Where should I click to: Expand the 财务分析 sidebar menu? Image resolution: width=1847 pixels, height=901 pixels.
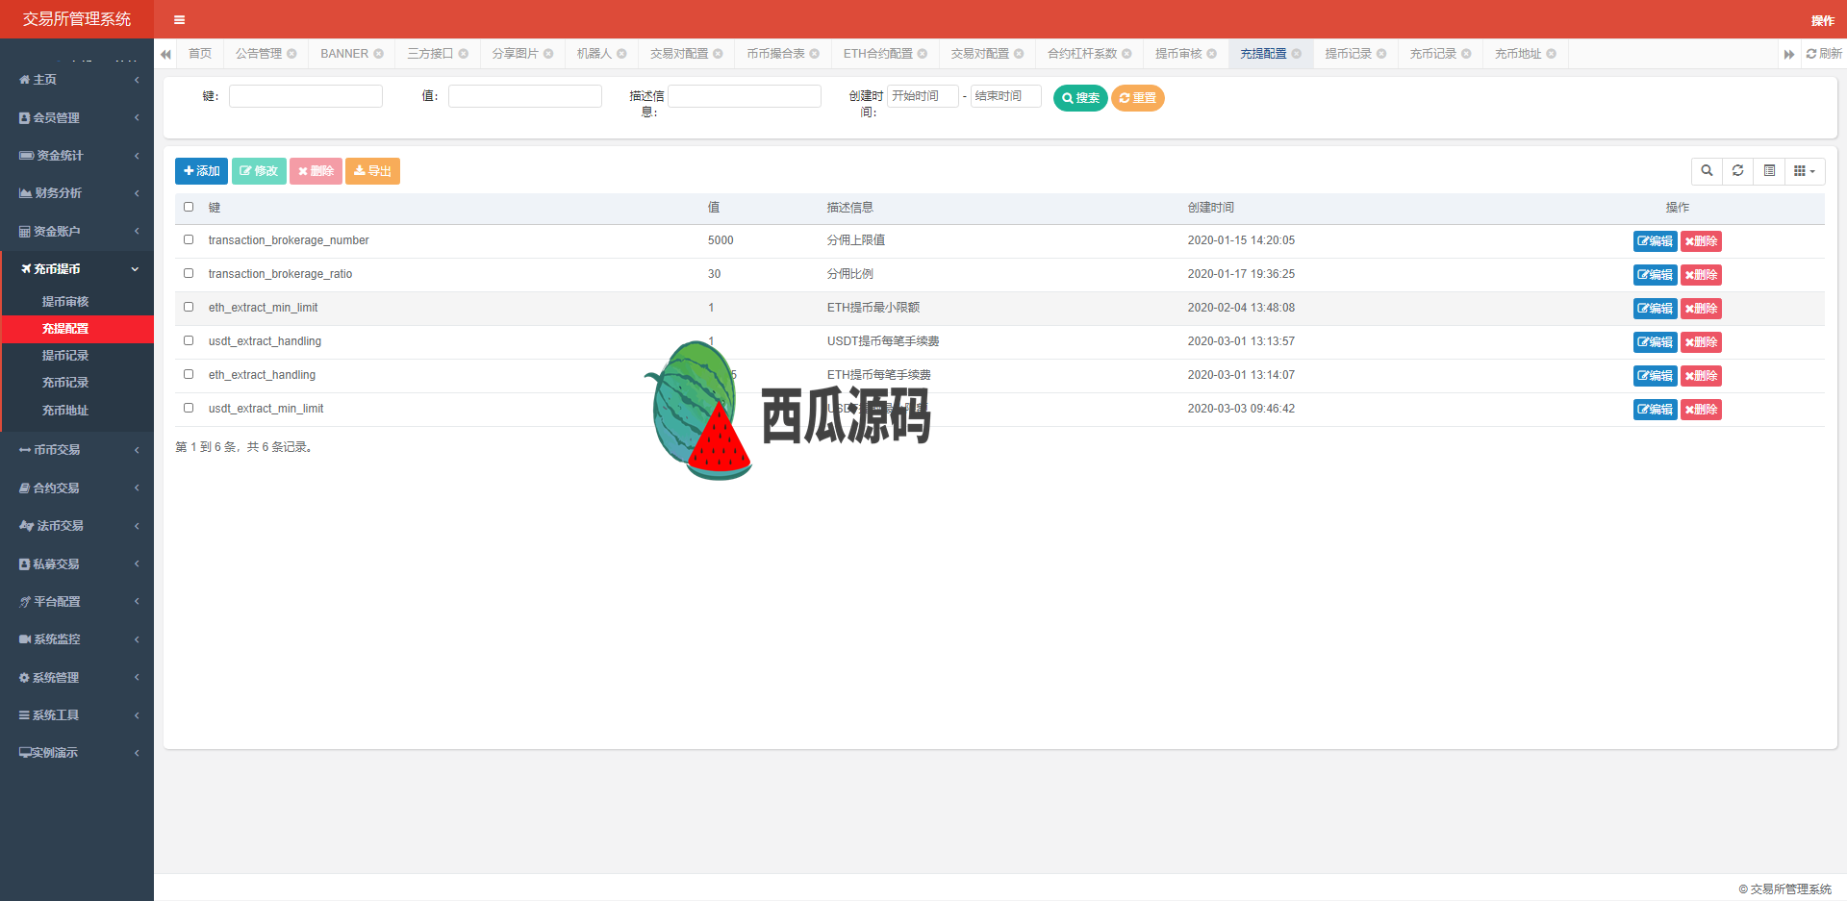coord(77,193)
